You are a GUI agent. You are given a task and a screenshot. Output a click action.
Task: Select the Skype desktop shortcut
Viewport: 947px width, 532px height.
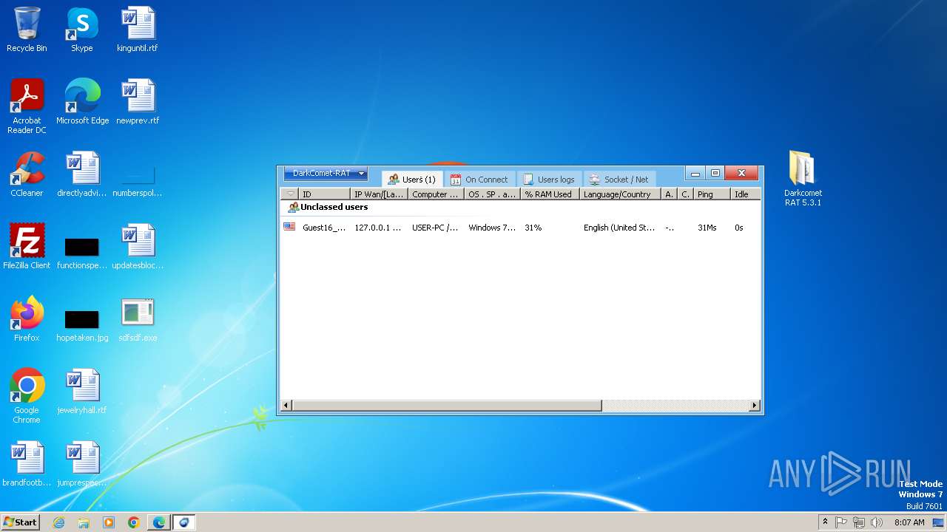pos(82,30)
